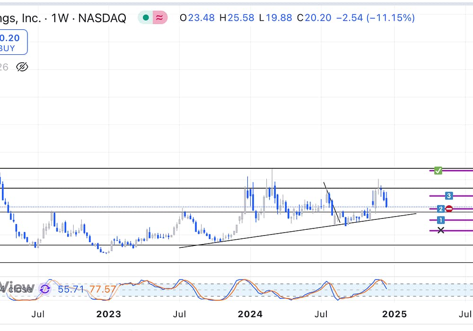This screenshot has width=473, height=331.
Task: Select the blue number 2 marker
Action: (x=441, y=209)
